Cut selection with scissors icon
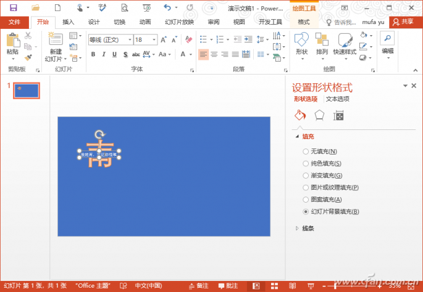Viewport: 423px width, 292px height. (28, 35)
